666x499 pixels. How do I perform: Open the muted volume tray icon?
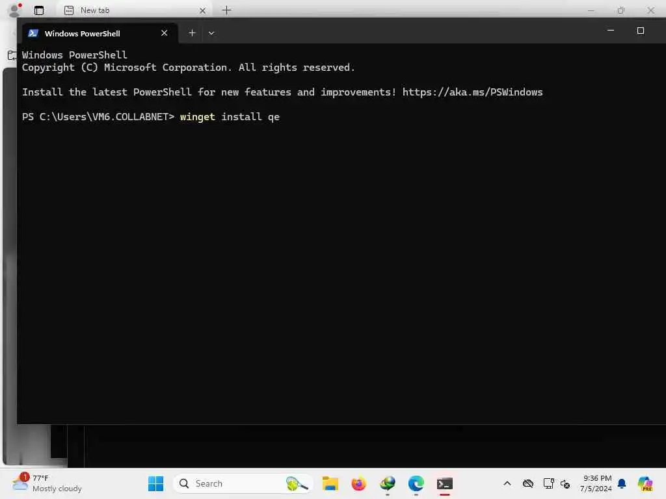[565, 483]
